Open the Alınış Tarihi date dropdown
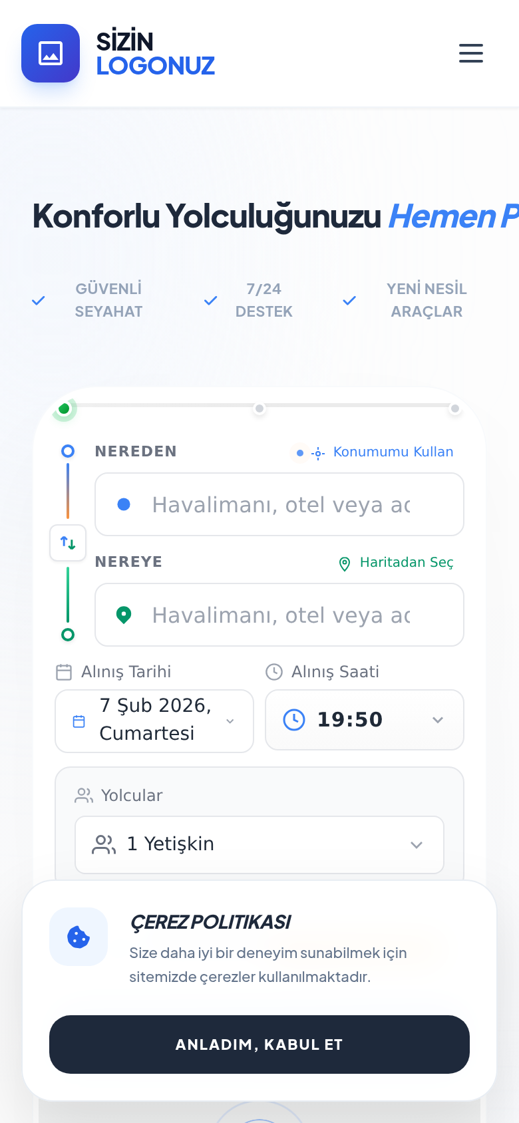519x1123 pixels. pos(154,721)
